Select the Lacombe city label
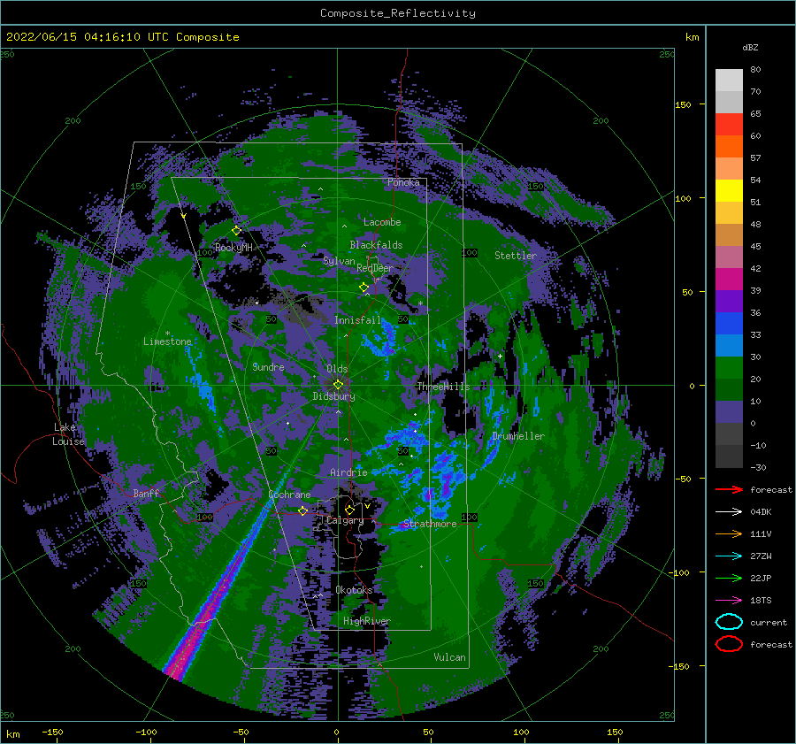The height and width of the screenshot is (744, 796). click(x=382, y=222)
